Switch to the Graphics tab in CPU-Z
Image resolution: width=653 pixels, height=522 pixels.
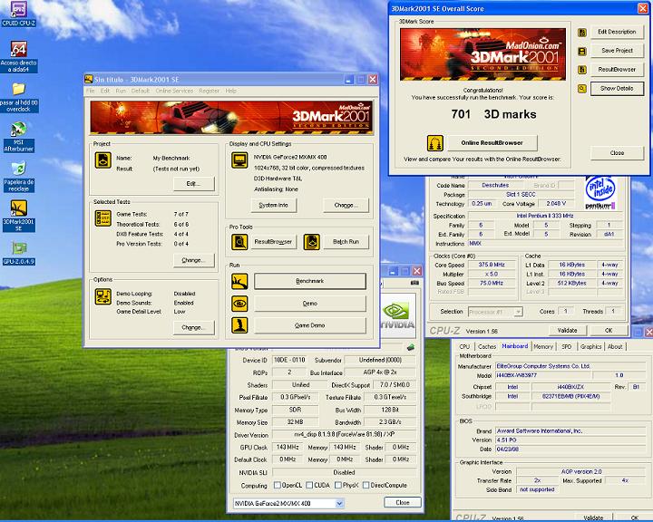click(x=590, y=346)
